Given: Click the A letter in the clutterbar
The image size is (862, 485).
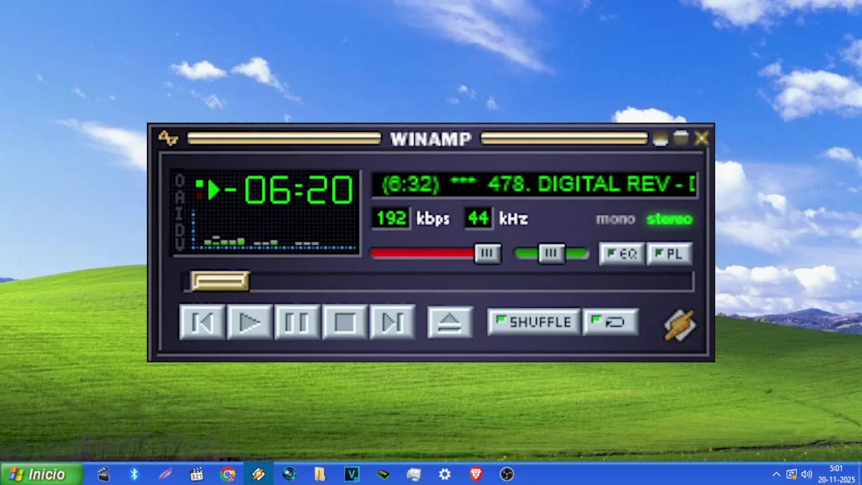Looking at the screenshot, I should coord(180,197).
